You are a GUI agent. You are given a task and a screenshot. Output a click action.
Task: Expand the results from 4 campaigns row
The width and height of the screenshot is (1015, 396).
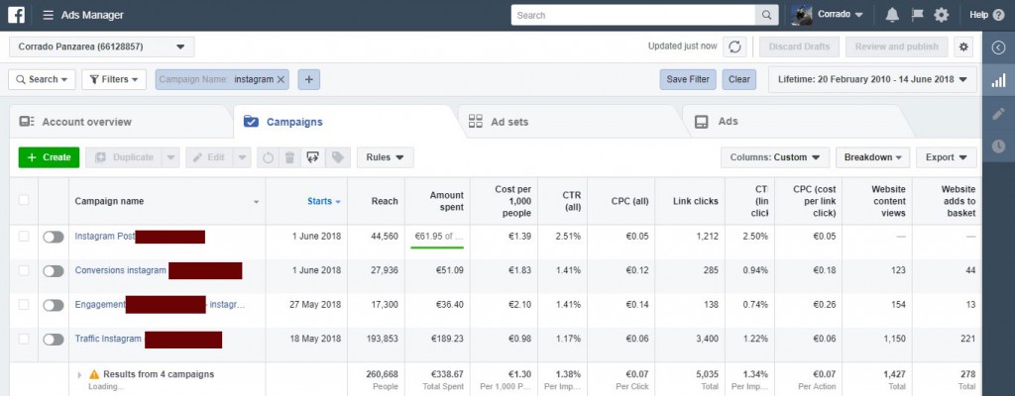(x=79, y=374)
